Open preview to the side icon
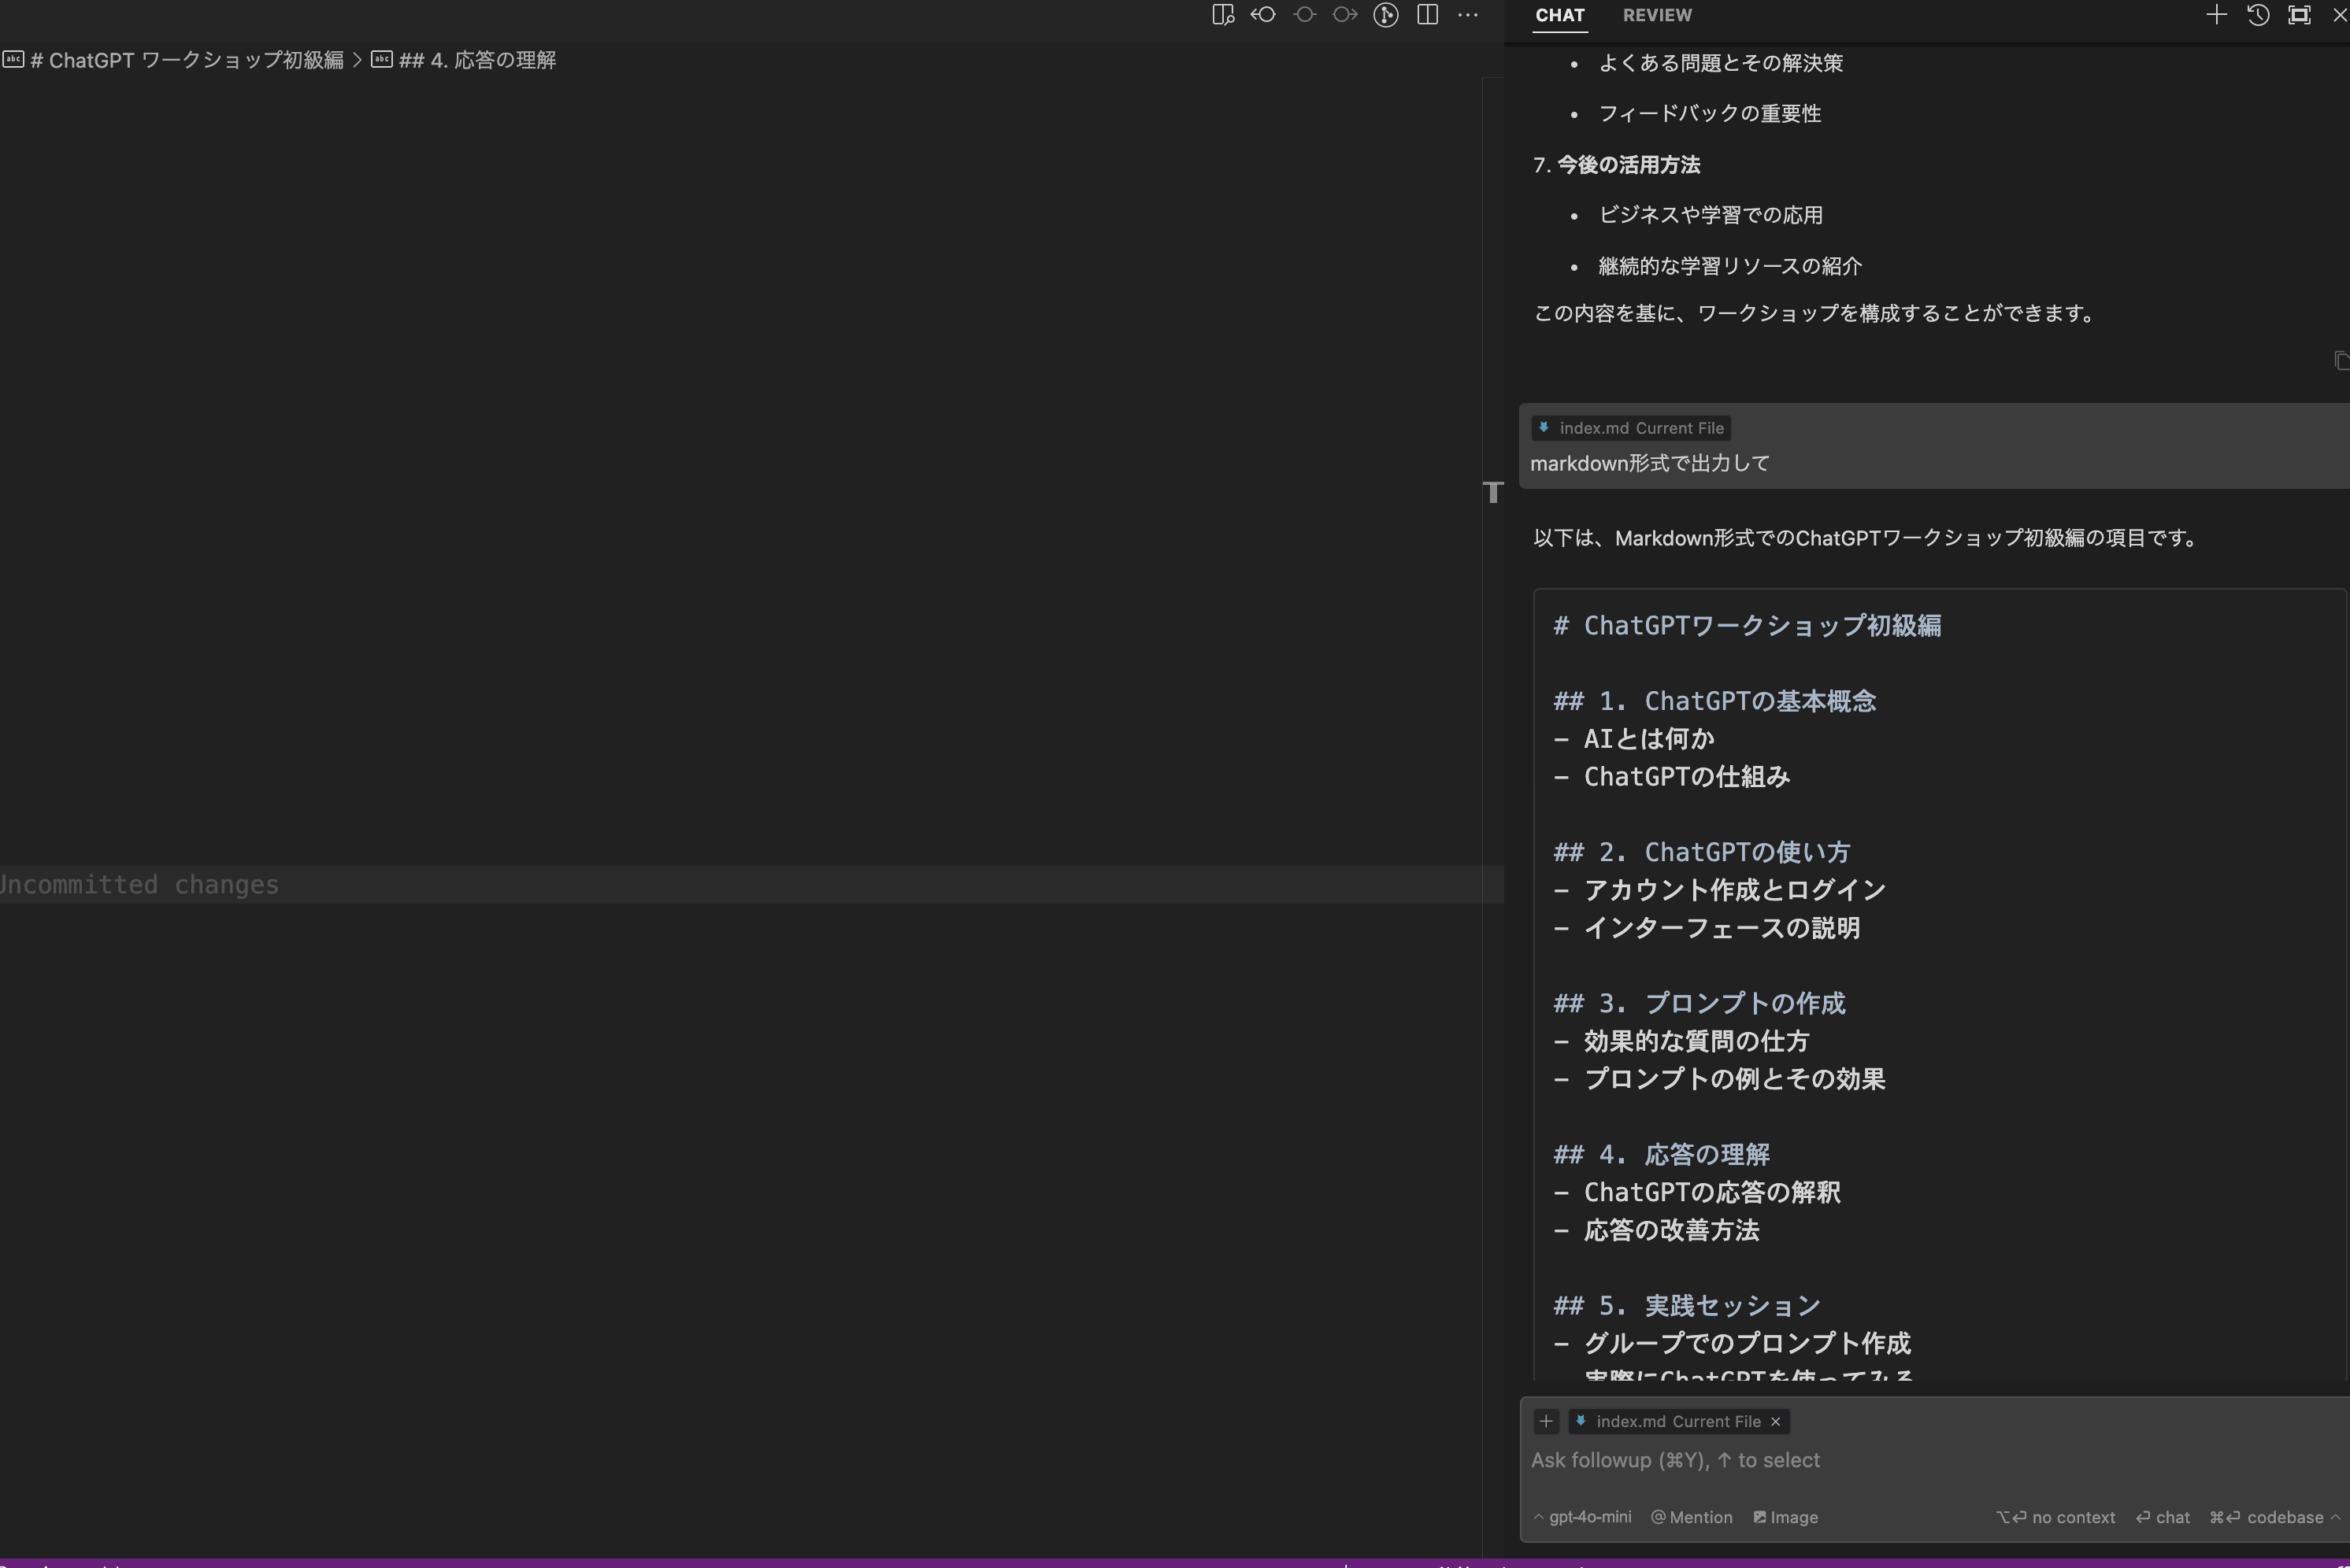 click(1222, 15)
